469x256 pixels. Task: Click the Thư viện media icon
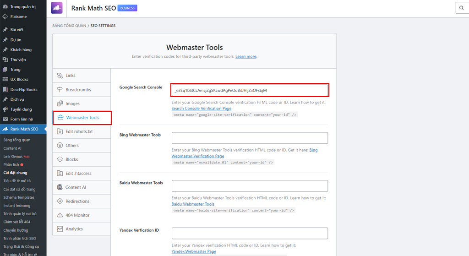5,60
